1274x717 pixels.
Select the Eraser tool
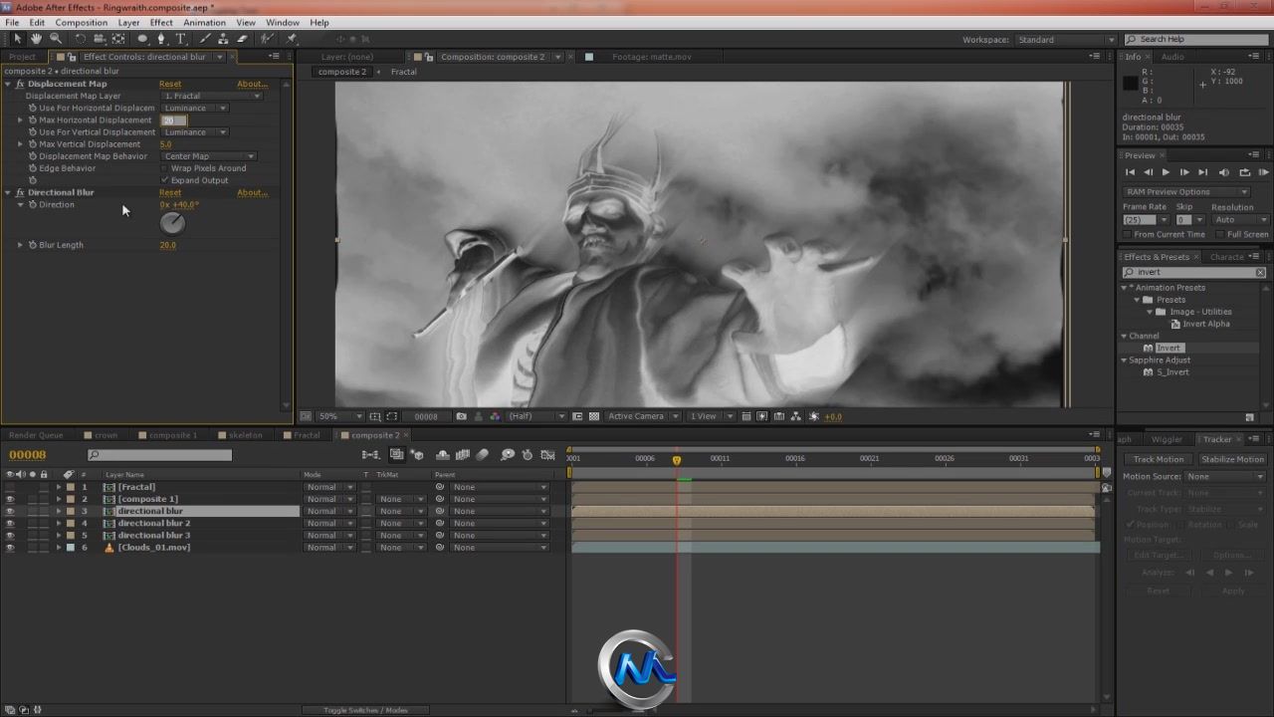242,39
